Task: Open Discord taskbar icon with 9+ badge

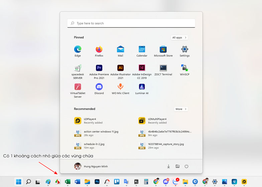Action: point(166,182)
